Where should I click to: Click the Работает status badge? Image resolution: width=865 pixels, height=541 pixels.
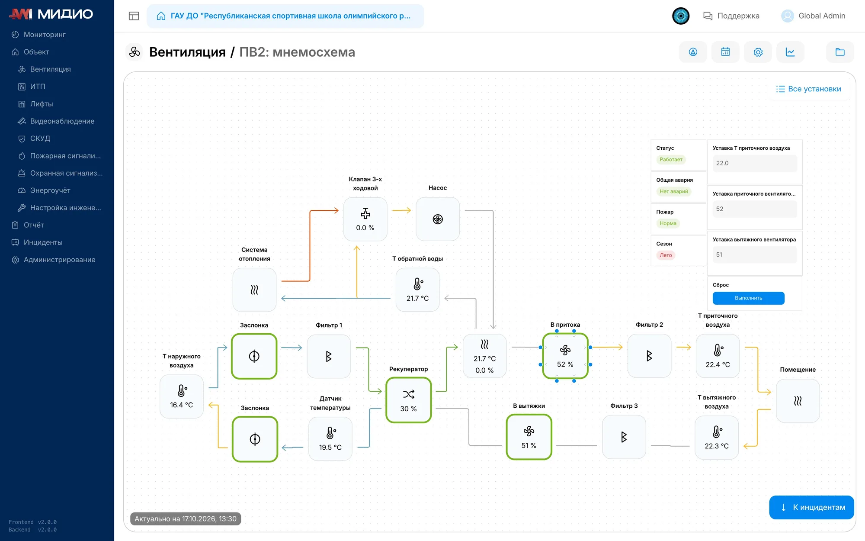click(x=671, y=160)
